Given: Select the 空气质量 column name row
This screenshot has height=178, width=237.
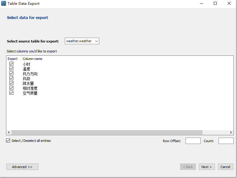Looking at the screenshot, I should (30, 93).
